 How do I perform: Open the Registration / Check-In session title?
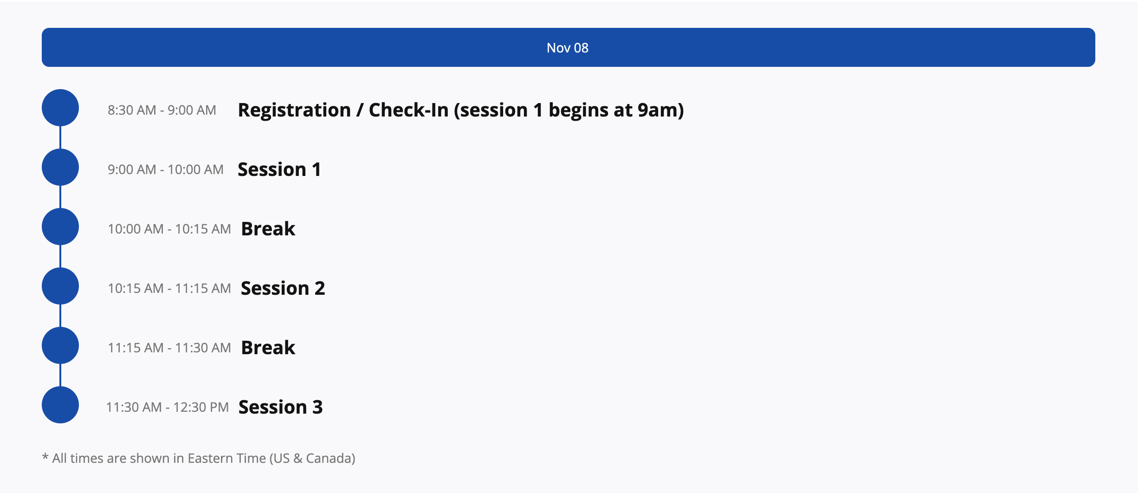click(x=460, y=110)
